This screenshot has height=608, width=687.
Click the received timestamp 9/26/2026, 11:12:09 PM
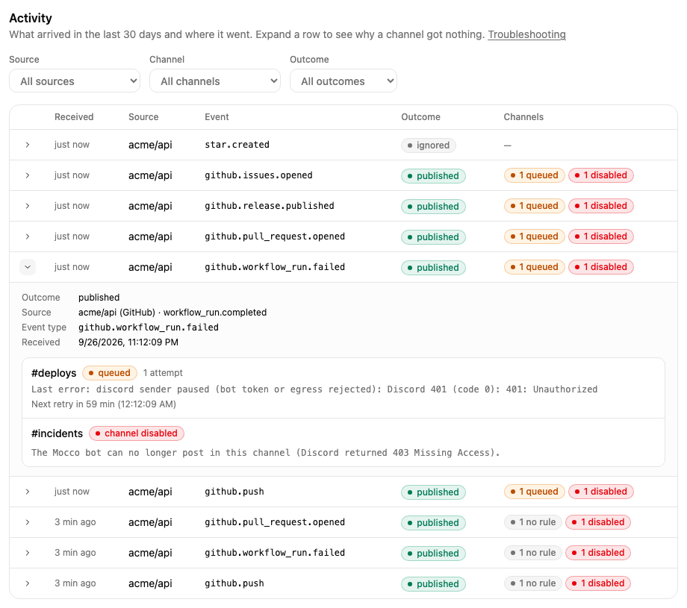point(128,342)
